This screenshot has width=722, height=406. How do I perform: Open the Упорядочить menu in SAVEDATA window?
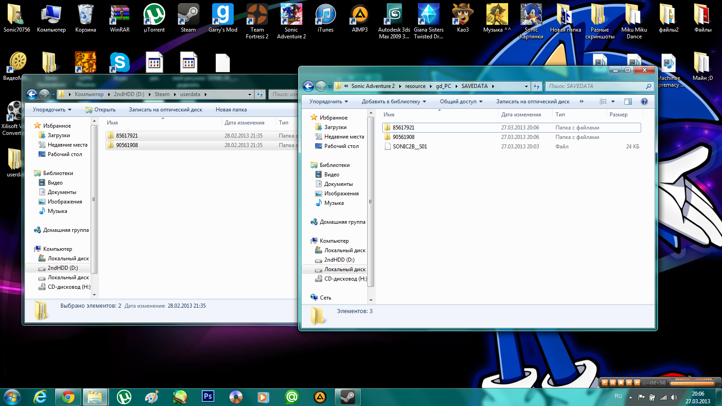click(x=329, y=101)
